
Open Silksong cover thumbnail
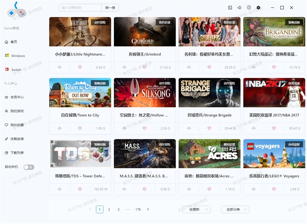coord(144,93)
